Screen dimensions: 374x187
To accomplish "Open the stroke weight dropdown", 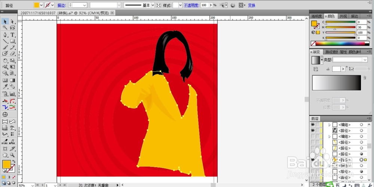I will [x=85, y=5].
